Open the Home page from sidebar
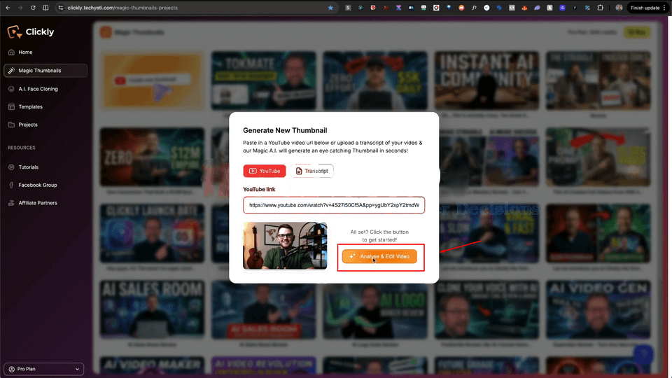The image size is (672, 378). [x=25, y=52]
